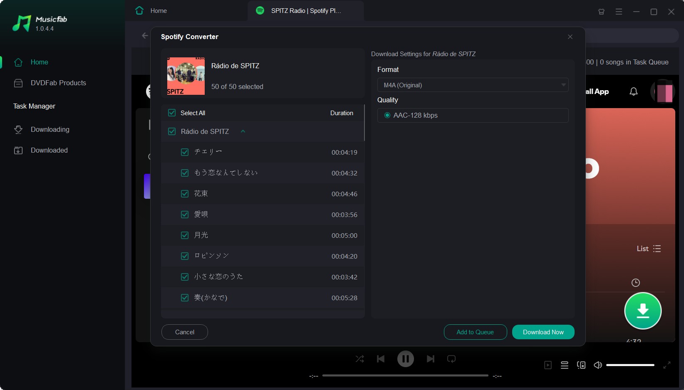
Task: Uncheck the 奏(かなで) track
Action: [185, 298]
